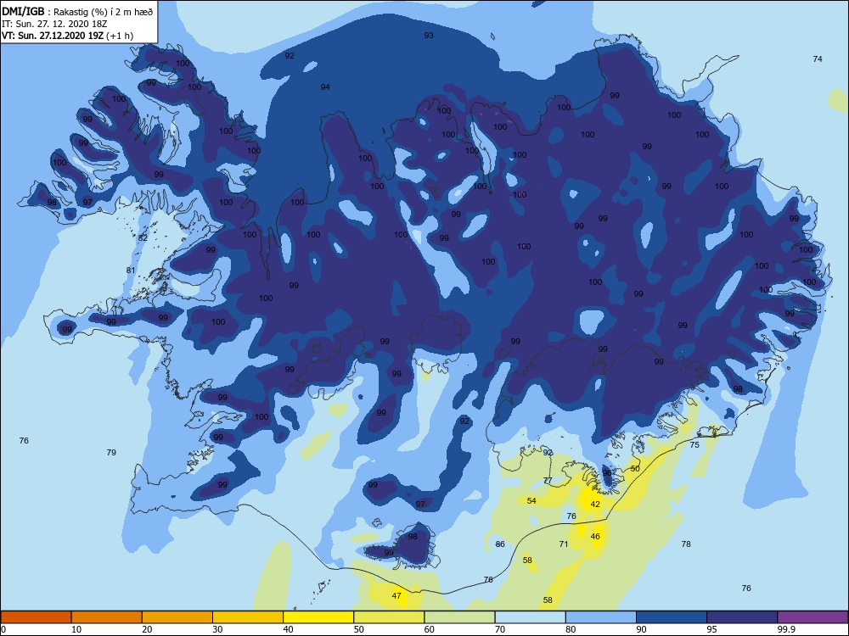Click the '86' value on the map
Viewport: 849px width, 636px height.
[500, 544]
